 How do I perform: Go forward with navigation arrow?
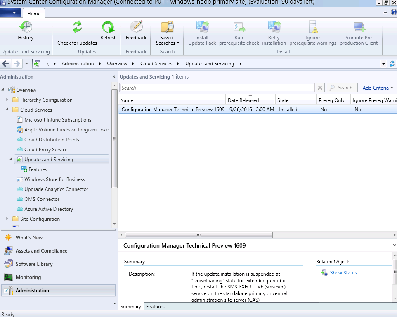click(x=17, y=64)
